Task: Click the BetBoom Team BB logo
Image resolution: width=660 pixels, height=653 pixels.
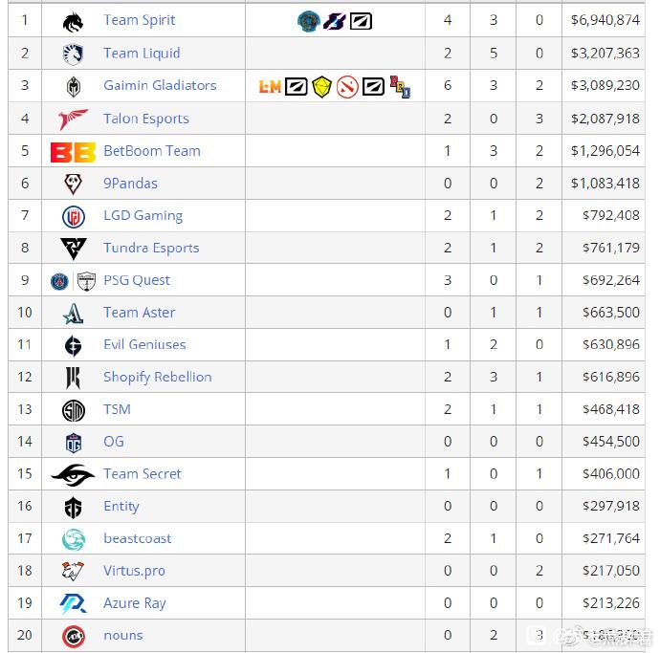Action: pos(74,152)
